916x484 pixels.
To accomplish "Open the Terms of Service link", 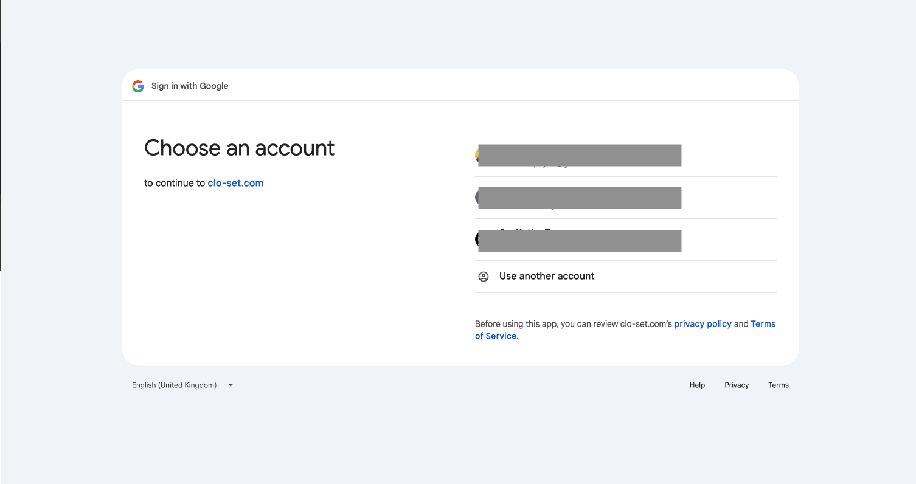I will (x=763, y=323).
